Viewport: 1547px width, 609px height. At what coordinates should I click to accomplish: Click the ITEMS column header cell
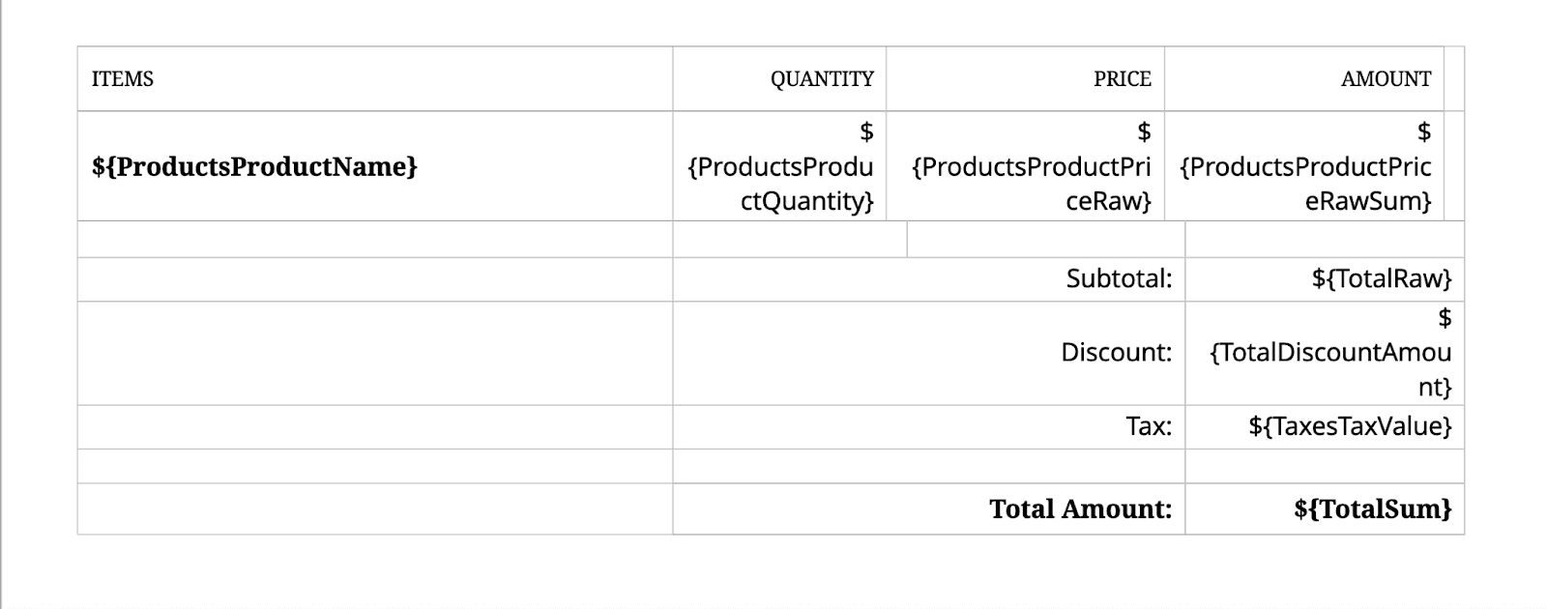point(123,79)
